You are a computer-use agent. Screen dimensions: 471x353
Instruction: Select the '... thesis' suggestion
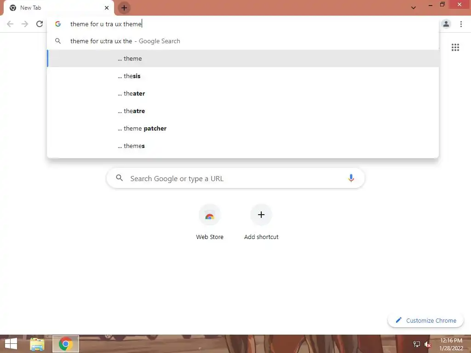tap(243, 76)
